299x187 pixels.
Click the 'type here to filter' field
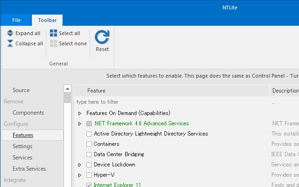tap(171, 102)
